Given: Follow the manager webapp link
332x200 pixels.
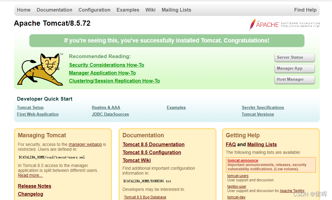Looking at the screenshot, I should 85,144.
